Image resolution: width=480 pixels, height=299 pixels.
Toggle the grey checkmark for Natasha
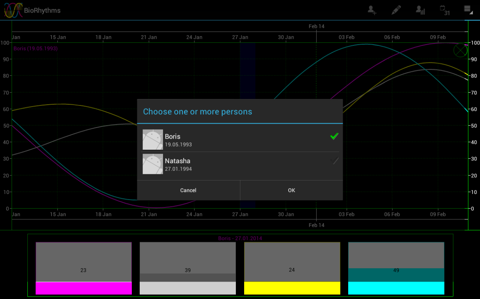(334, 161)
